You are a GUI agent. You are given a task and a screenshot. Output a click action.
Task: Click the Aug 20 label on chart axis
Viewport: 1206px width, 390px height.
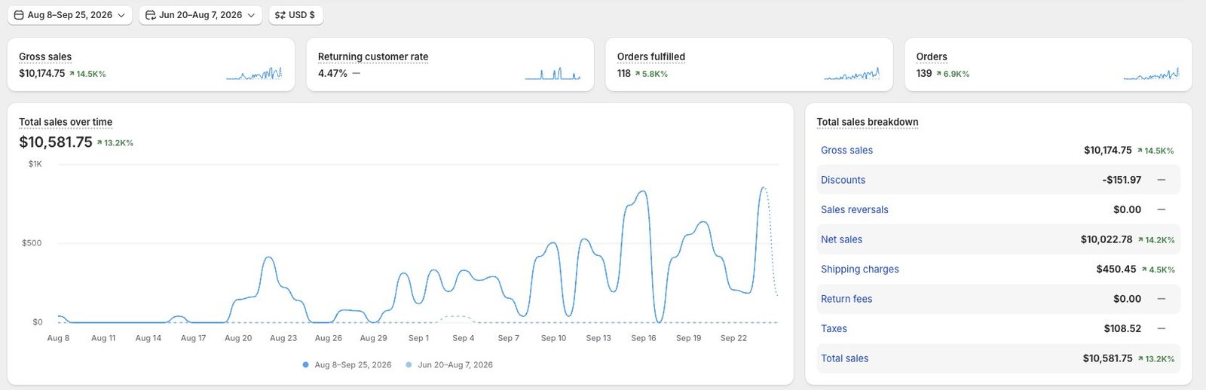click(238, 338)
